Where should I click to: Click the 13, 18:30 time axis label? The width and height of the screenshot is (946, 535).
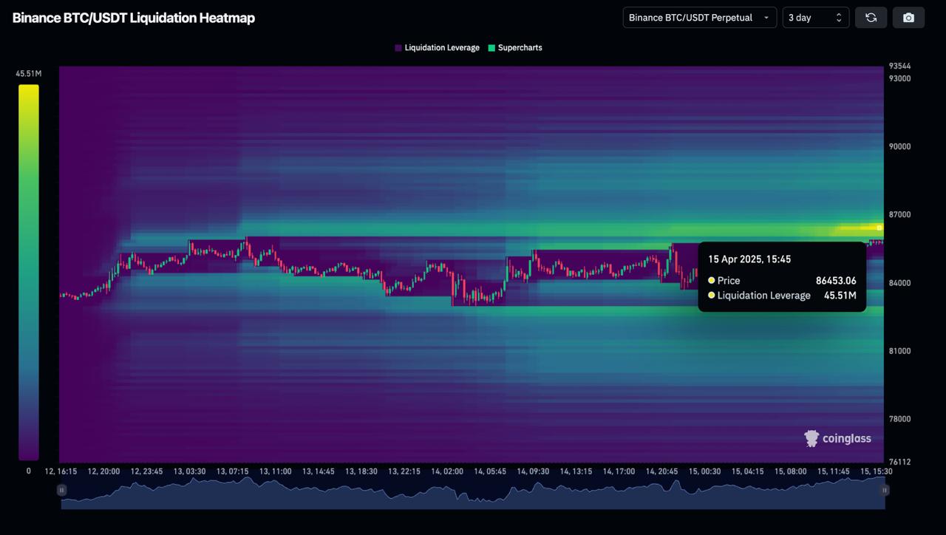361,471
